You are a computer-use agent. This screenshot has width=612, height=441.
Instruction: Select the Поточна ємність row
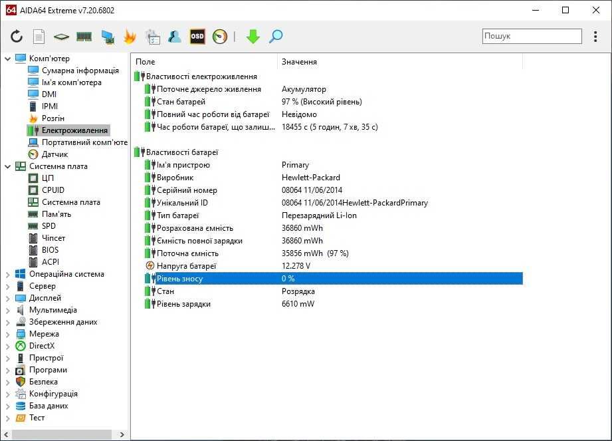point(334,253)
